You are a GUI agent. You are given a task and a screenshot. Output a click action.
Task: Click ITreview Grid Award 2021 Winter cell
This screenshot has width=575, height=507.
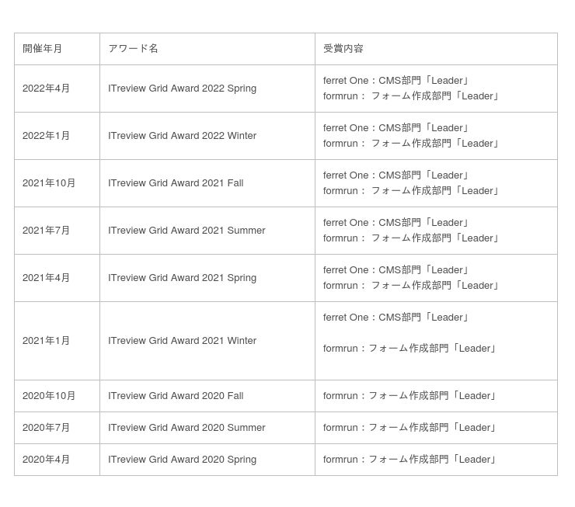click(183, 341)
